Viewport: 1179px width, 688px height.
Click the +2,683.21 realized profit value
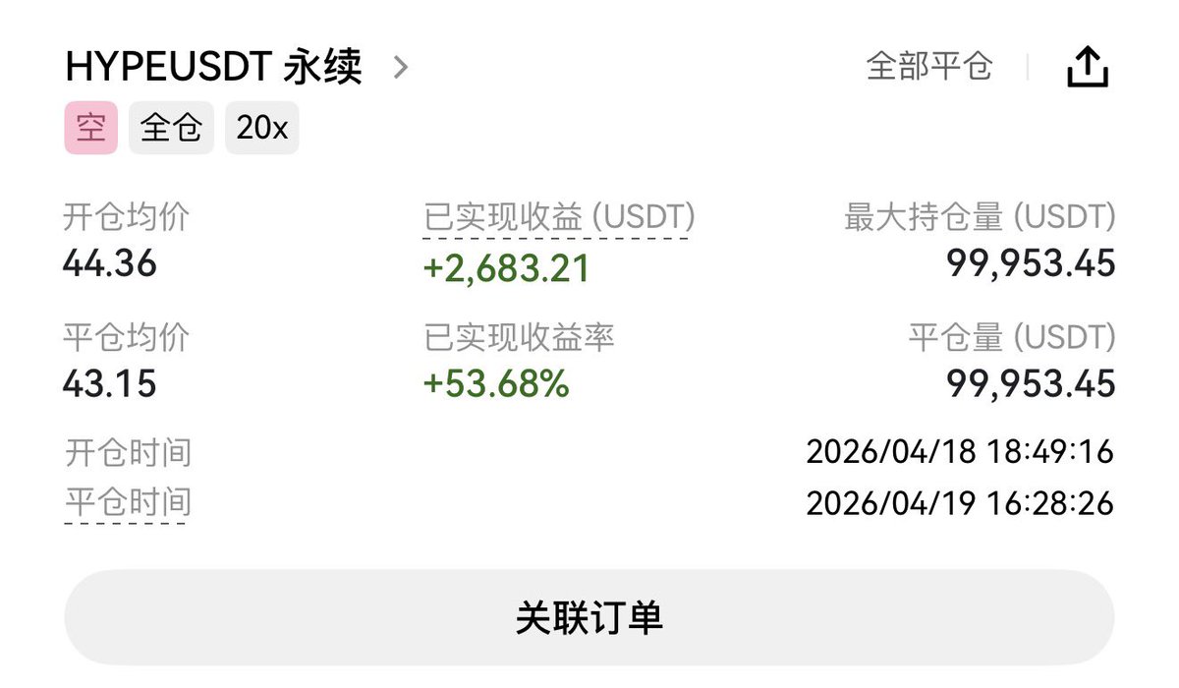pos(506,267)
